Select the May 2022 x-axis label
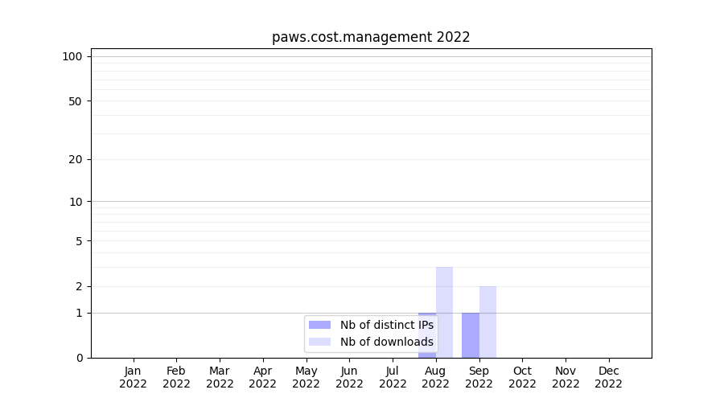The width and height of the screenshot is (724, 402). pos(306,377)
